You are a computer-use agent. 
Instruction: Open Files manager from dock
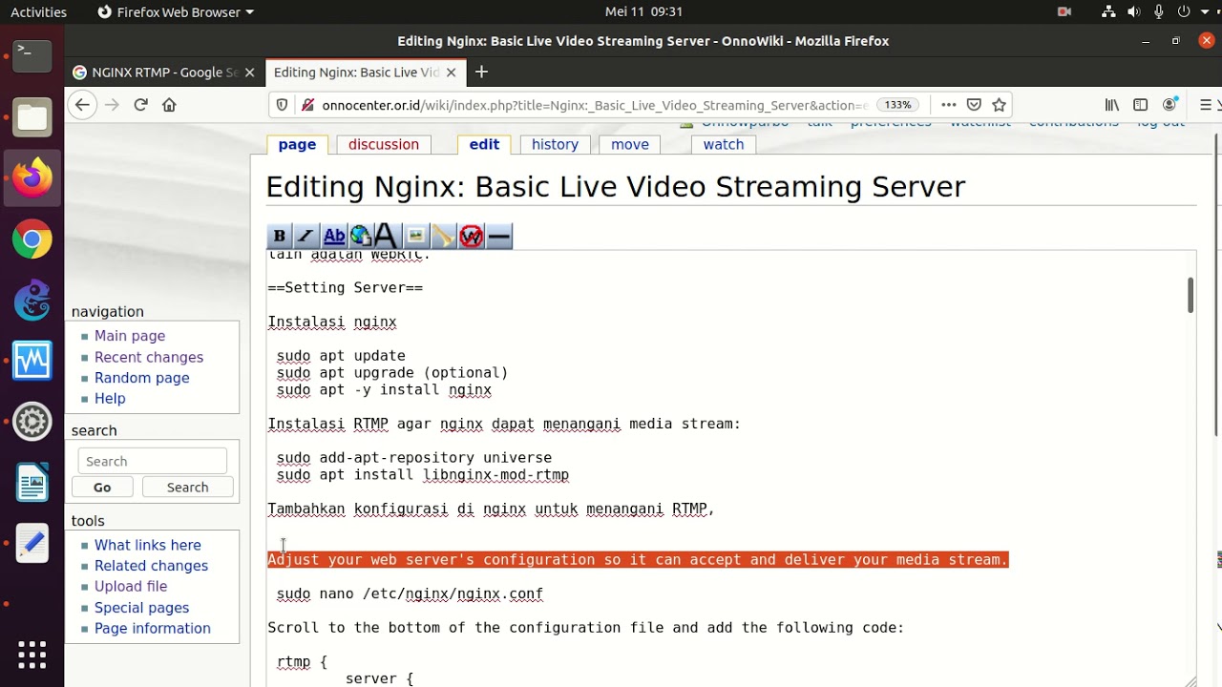(x=32, y=117)
